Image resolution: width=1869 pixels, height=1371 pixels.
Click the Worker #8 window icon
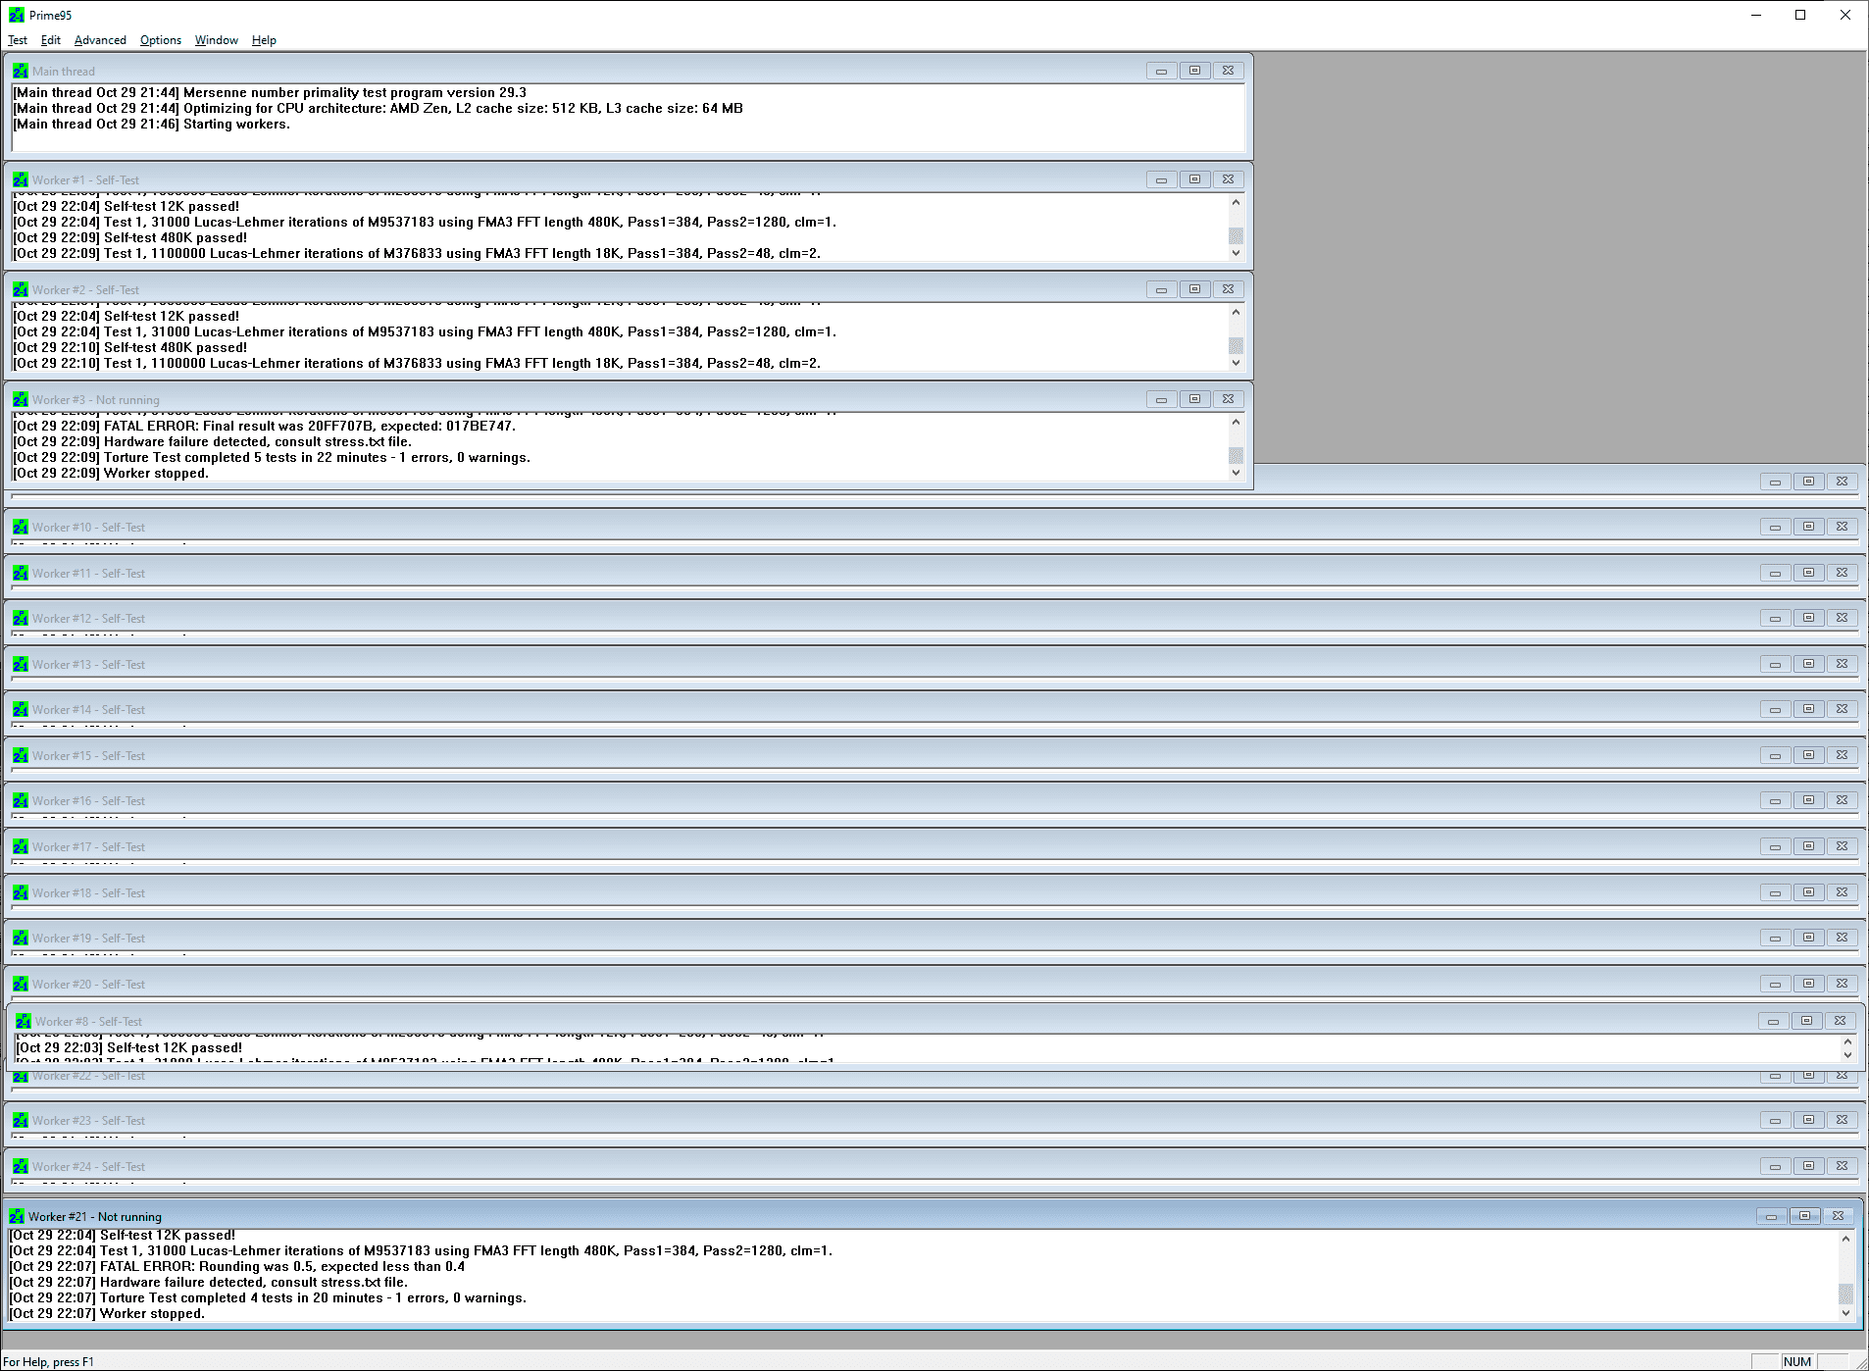tap(24, 1021)
